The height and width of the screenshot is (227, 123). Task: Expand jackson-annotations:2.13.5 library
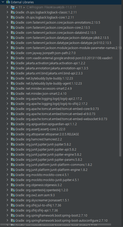7,22
